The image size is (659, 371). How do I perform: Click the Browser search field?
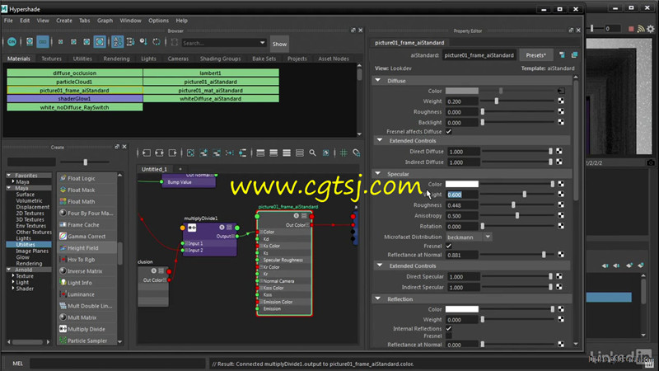pyautogui.click(x=220, y=43)
